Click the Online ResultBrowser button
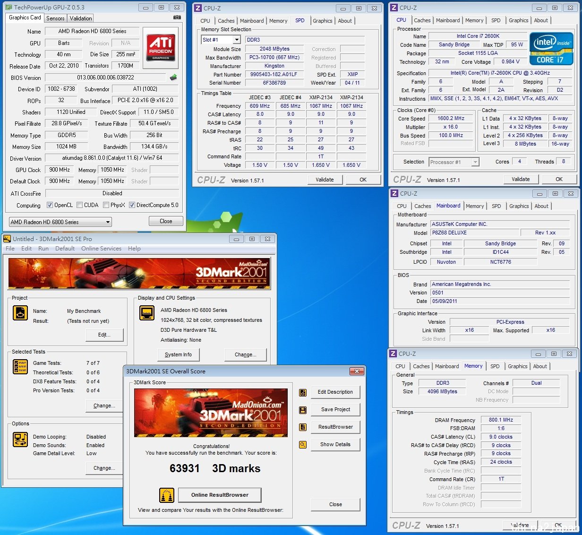Viewport: 582px width, 535px height. pos(220,495)
